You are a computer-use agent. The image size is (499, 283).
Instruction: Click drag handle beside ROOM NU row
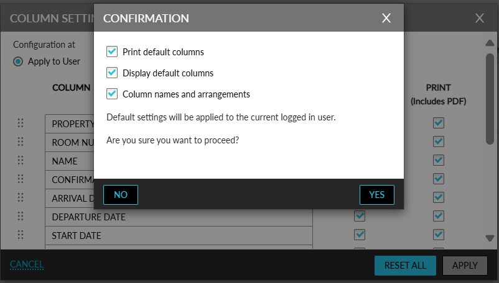pyautogui.click(x=21, y=141)
